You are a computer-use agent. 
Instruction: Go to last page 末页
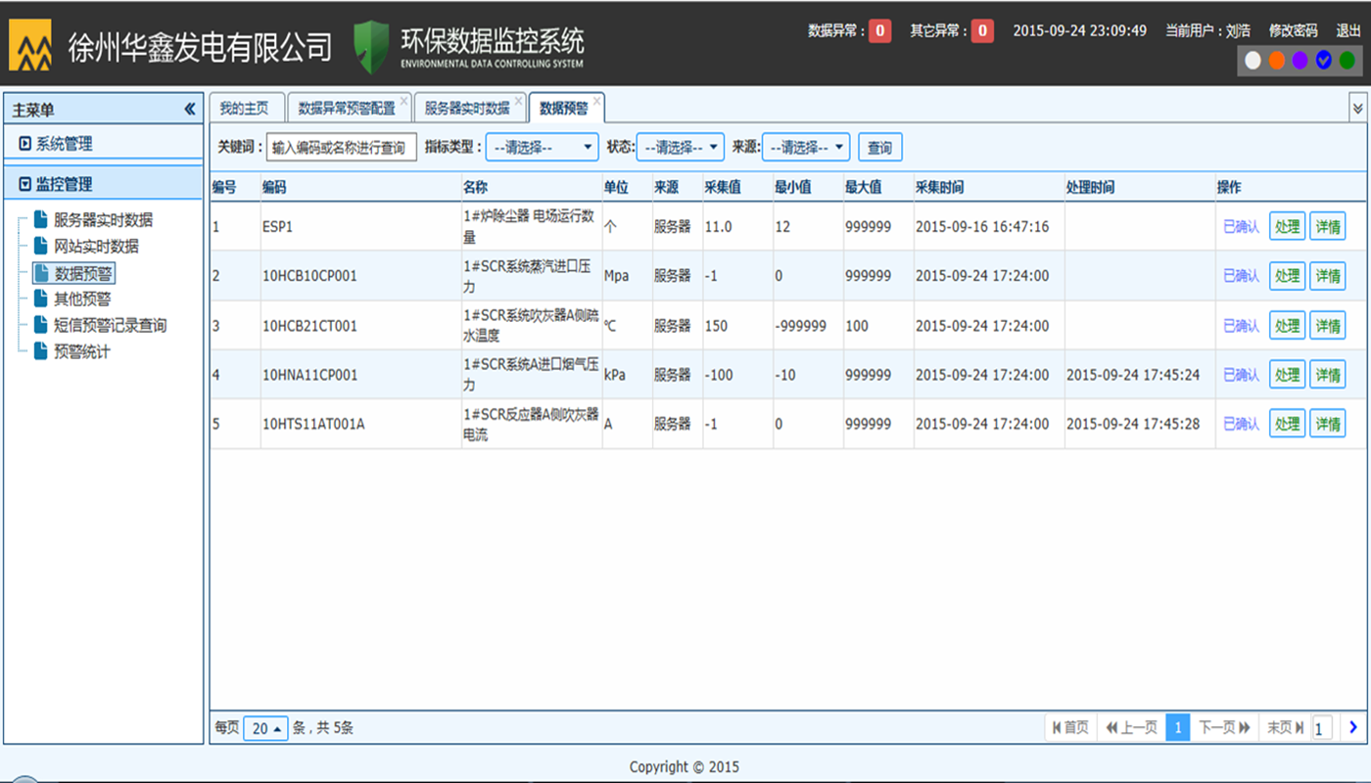(x=1285, y=727)
